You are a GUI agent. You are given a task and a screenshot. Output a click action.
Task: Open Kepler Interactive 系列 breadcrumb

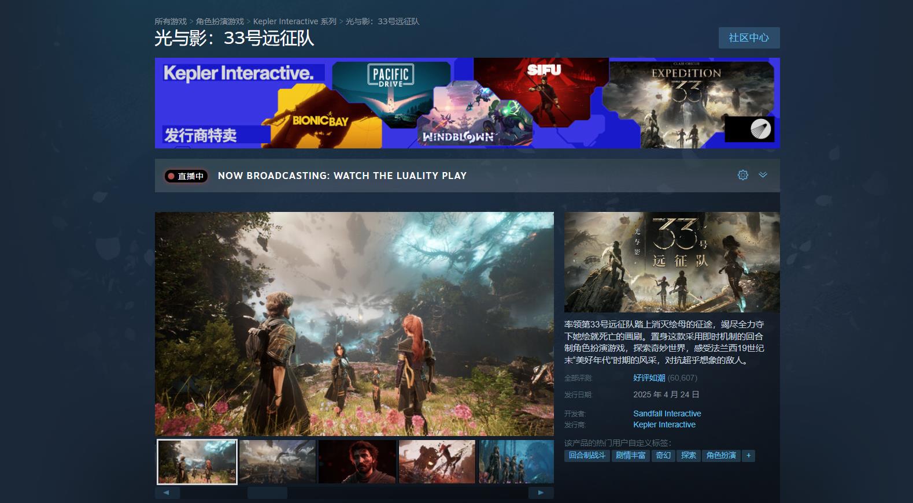click(294, 21)
